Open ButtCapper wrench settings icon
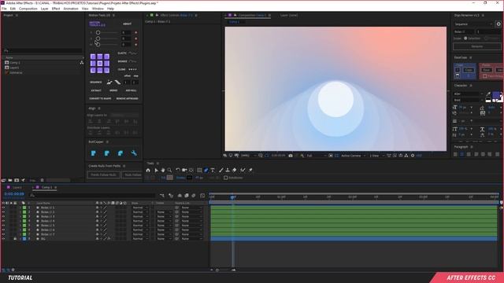 tap(134, 153)
